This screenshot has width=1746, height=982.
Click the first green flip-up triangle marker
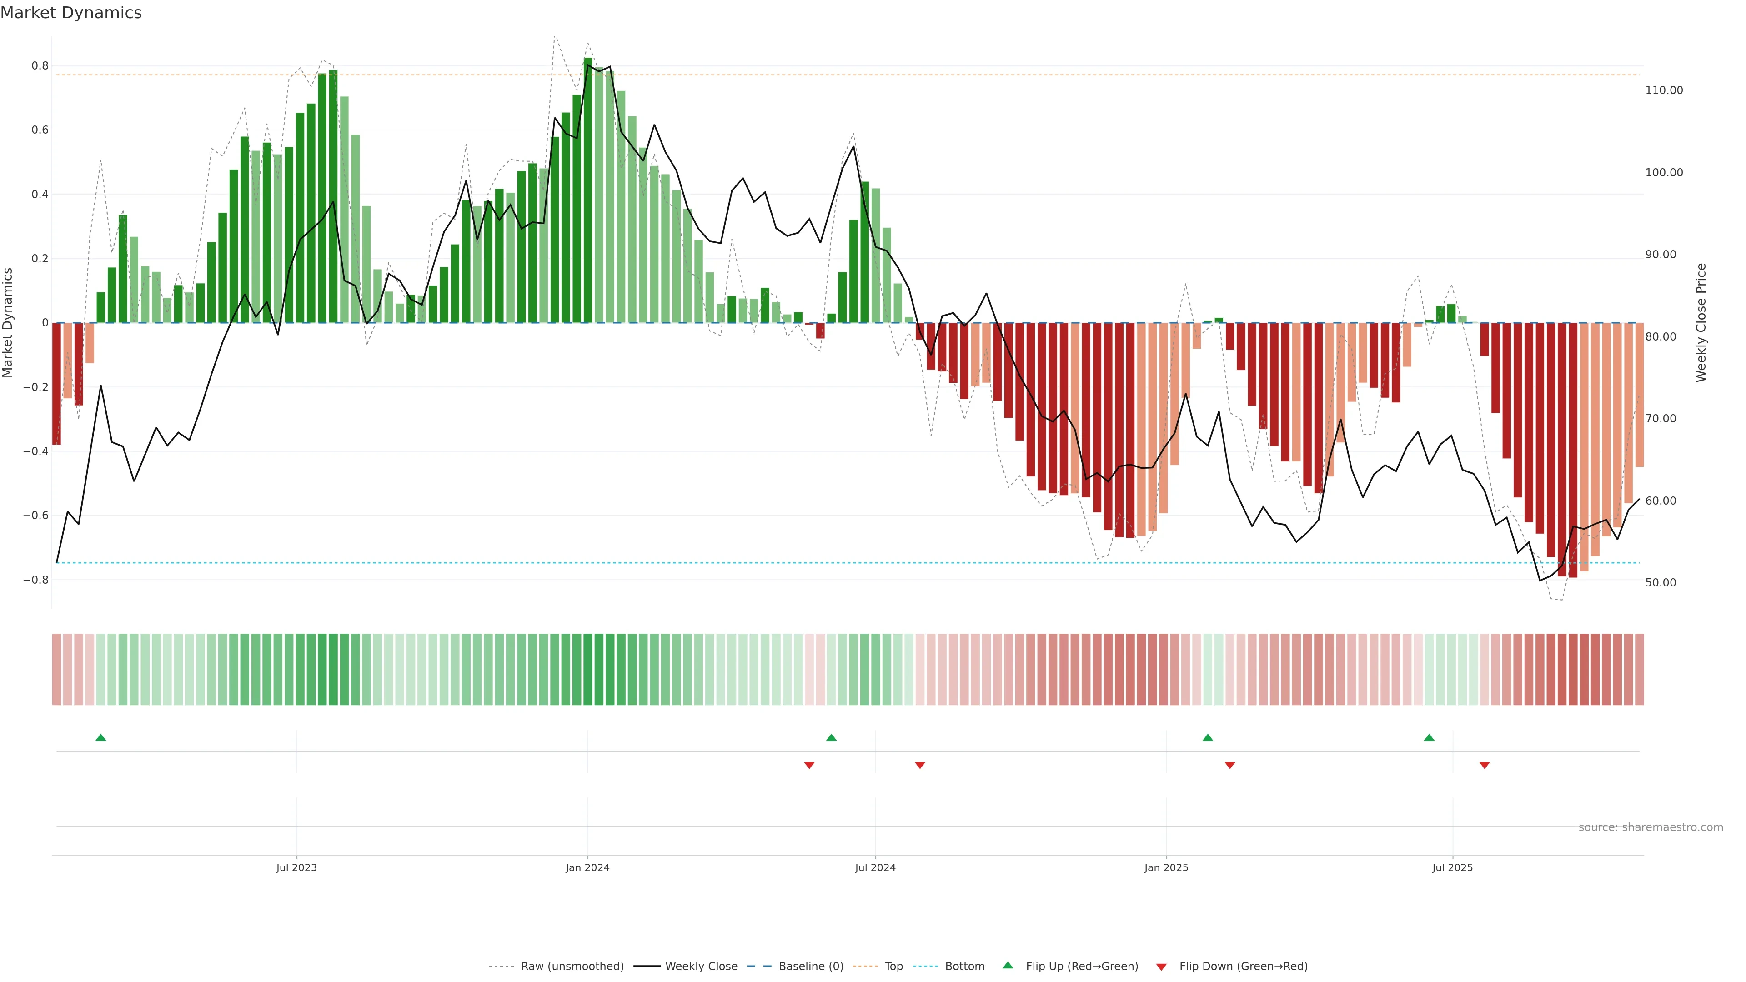point(101,737)
